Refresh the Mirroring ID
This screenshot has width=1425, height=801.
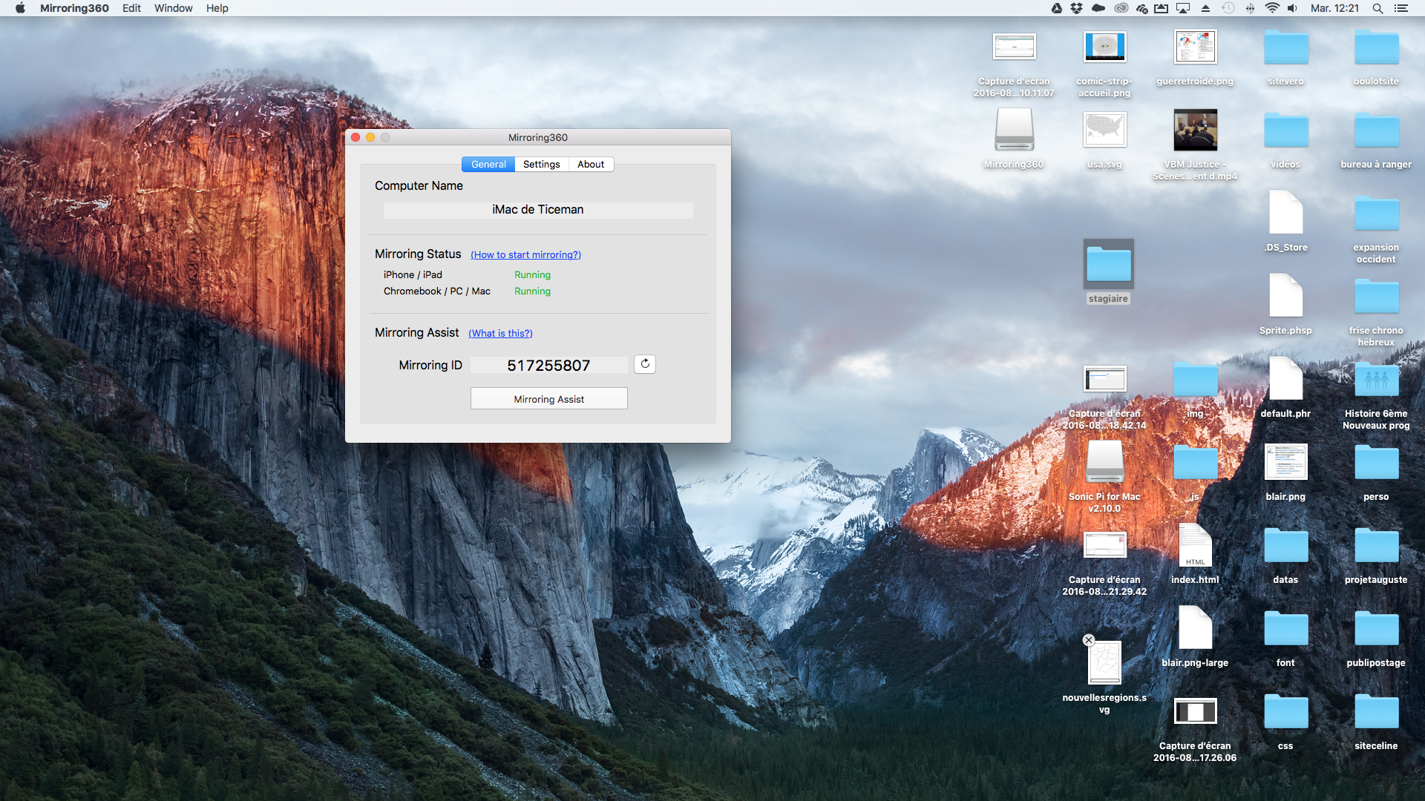click(645, 363)
